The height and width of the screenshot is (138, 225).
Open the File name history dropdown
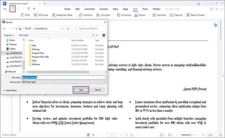pyautogui.click(x=105, y=78)
